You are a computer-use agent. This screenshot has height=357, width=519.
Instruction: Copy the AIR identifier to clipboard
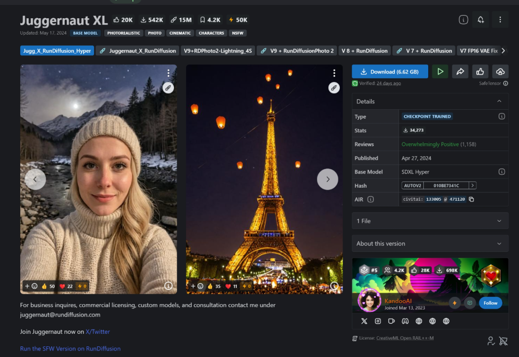pyautogui.click(x=471, y=199)
